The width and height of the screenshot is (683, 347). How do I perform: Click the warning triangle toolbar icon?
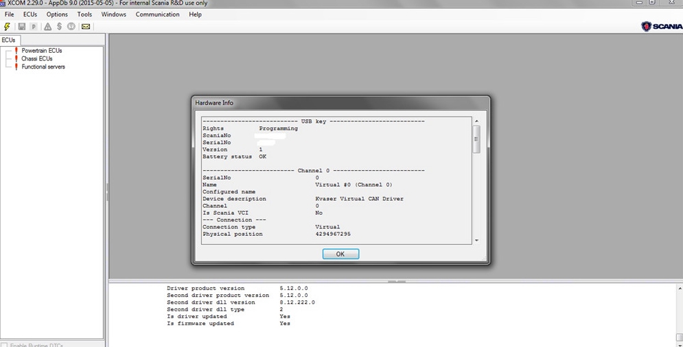(47, 27)
